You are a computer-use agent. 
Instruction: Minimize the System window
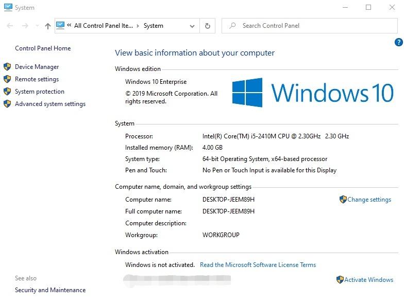[x=345, y=7]
